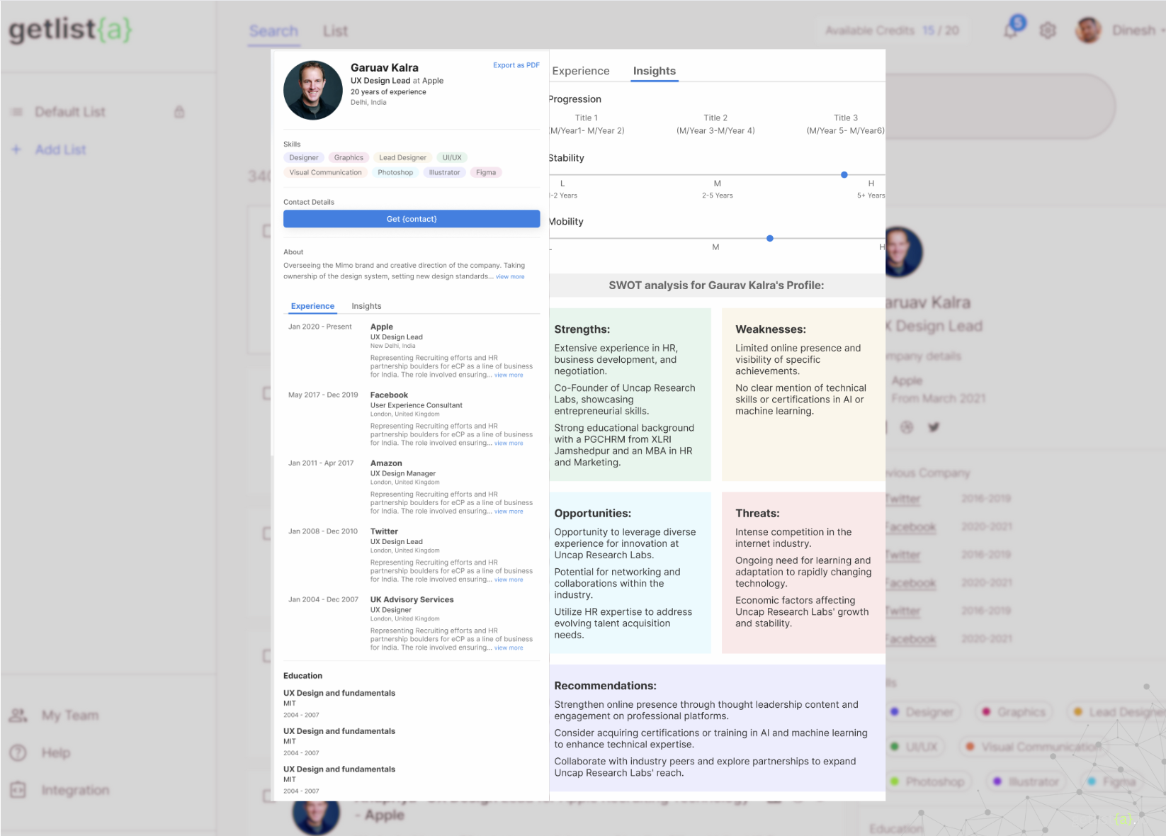
Task: Click the Recommendations heading
Action: [x=606, y=686]
